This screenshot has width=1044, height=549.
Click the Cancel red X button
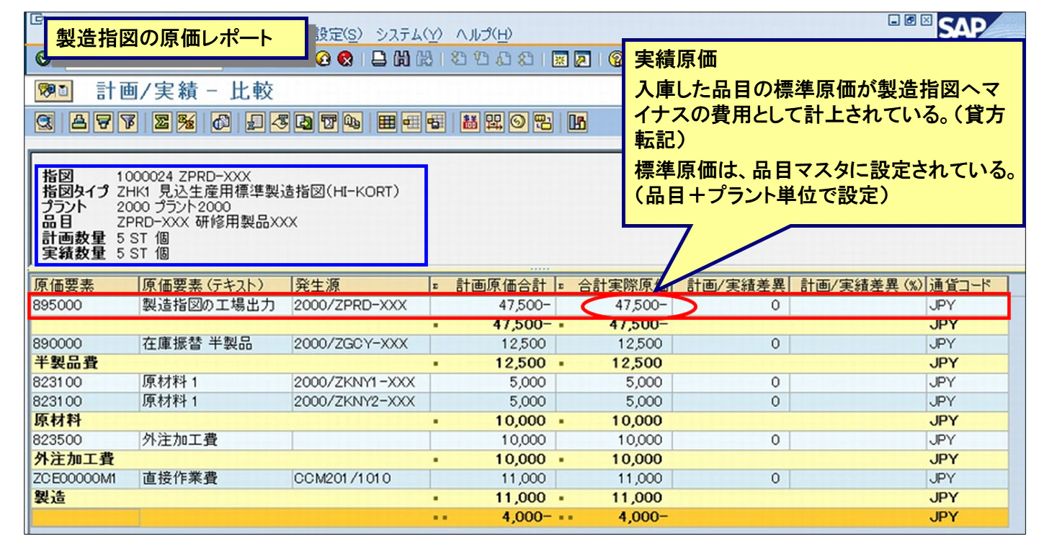[x=346, y=60]
